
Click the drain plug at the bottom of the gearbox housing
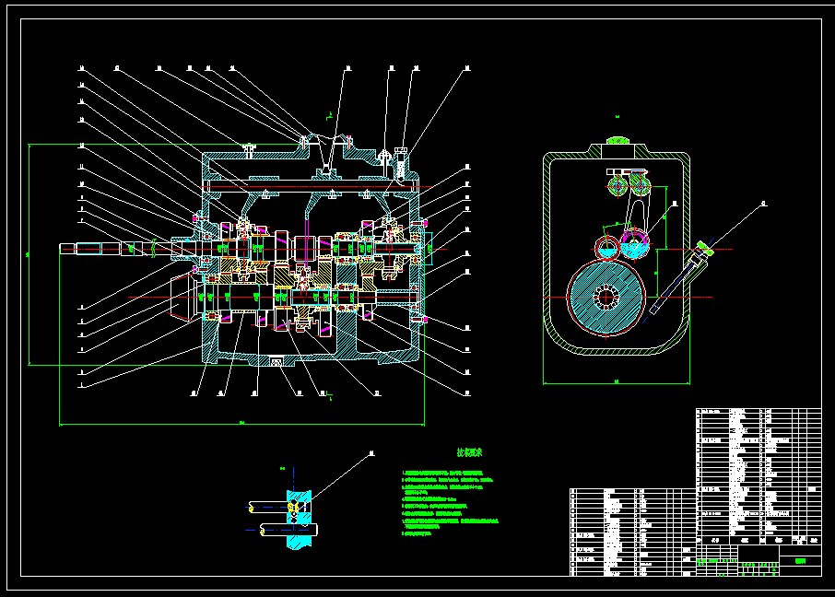coord(276,361)
